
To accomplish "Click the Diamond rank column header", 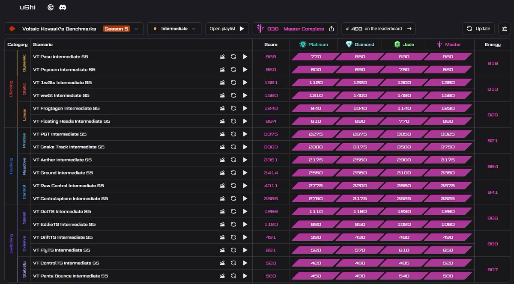I will [360, 44].
